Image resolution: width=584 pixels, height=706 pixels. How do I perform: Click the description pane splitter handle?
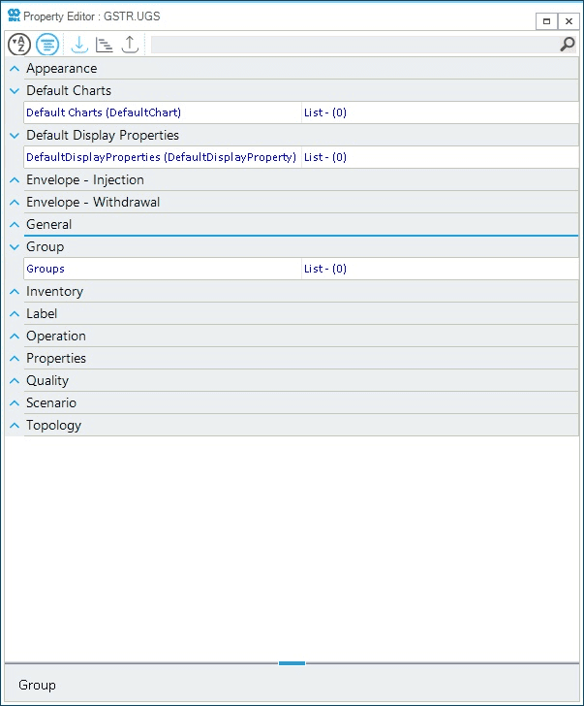(292, 663)
